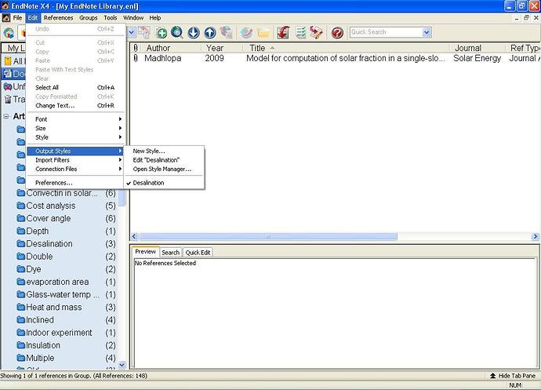Choose Select All from Edit menu
Image resolution: width=541 pixels, height=390 pixels.
click(75, 87)
